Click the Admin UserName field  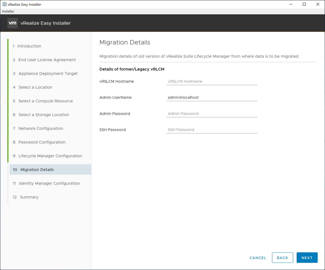coord(211,97)
